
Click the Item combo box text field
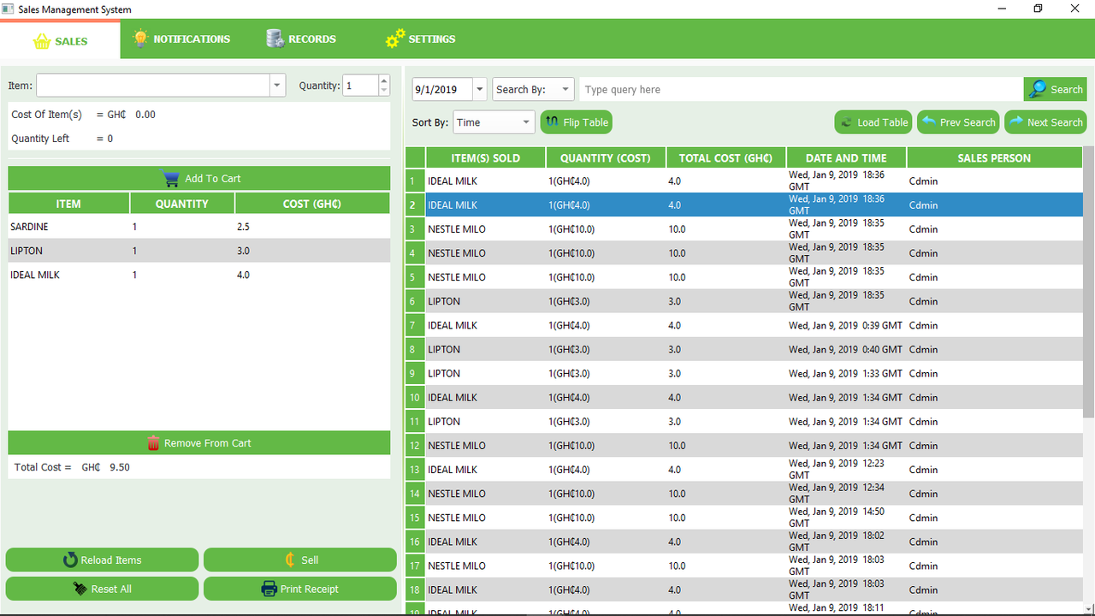[153, 86]
